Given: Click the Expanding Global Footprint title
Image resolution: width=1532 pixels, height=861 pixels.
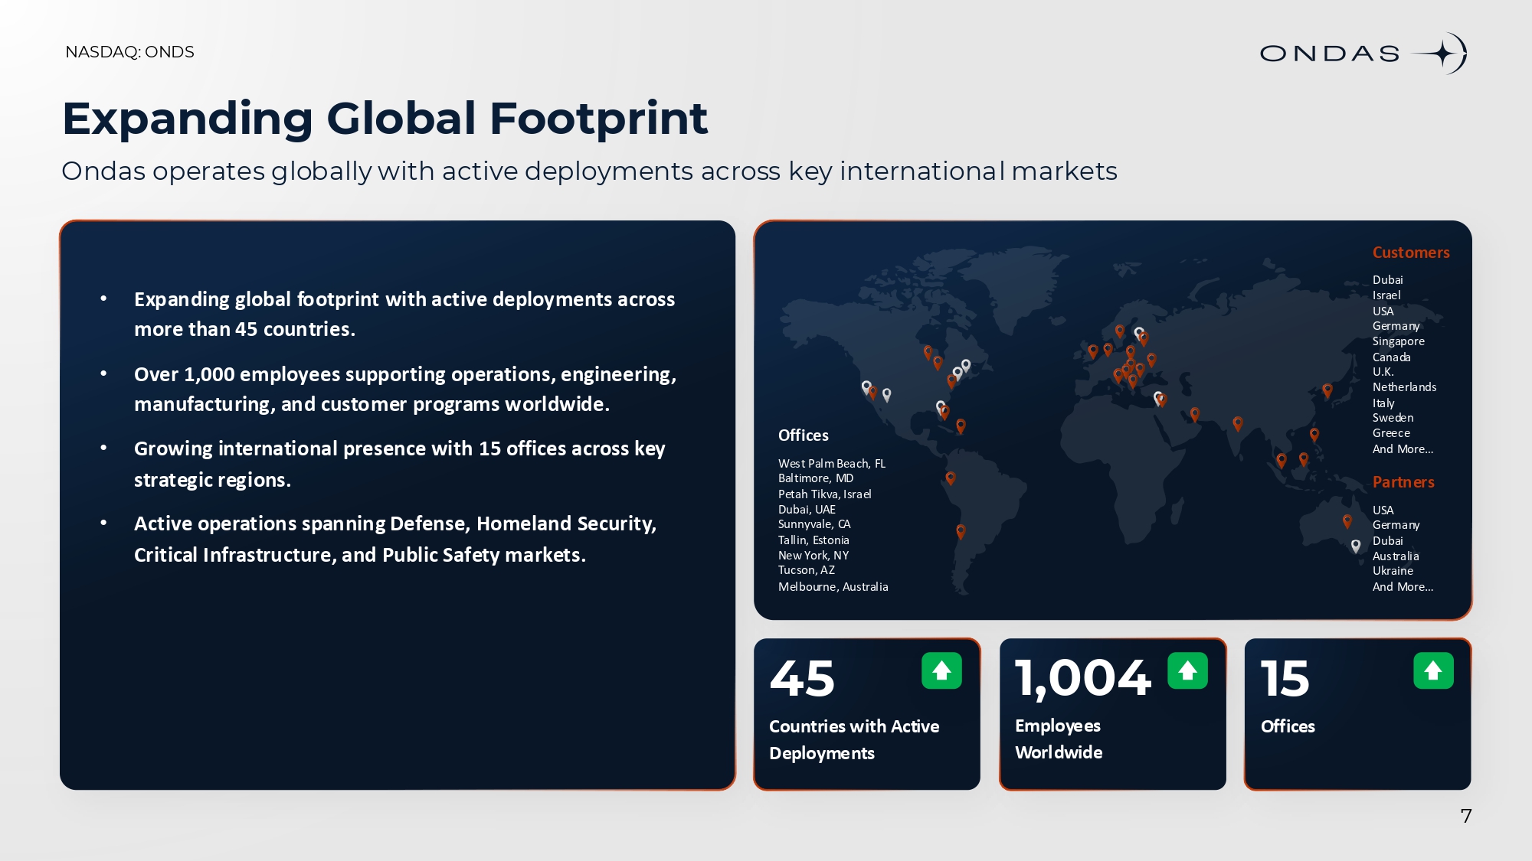Looking at the screenshot, I should (385, 119).
